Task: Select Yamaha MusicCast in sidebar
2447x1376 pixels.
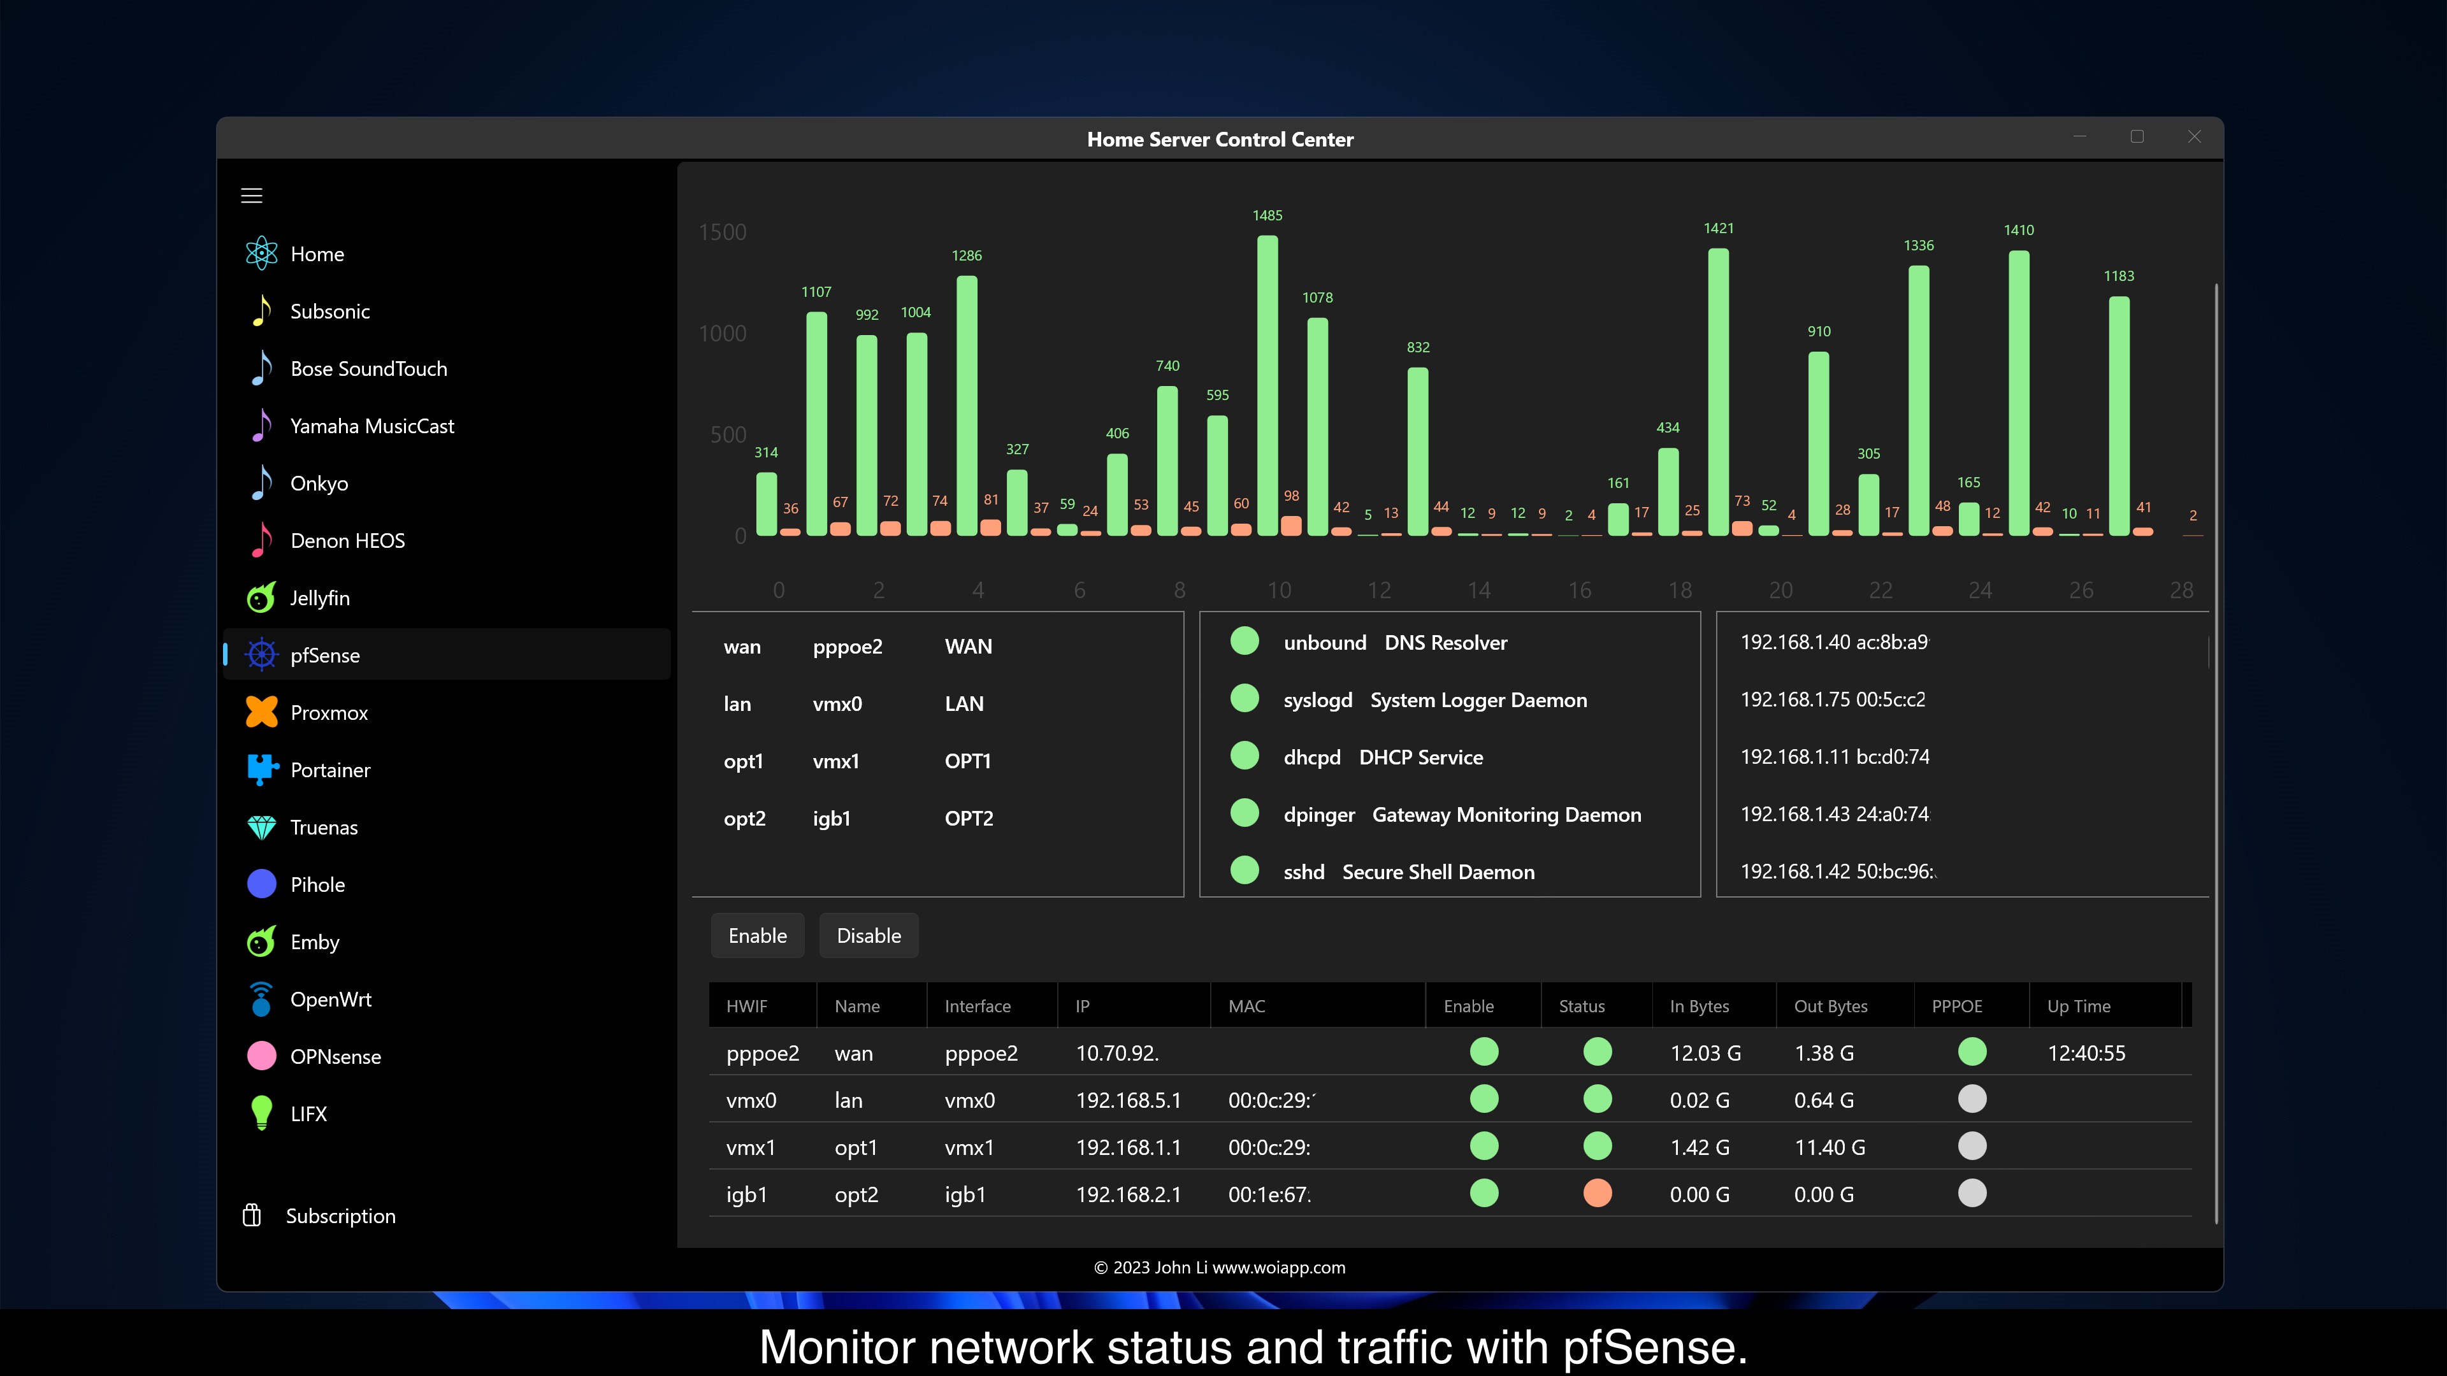Action: point(372,426)
